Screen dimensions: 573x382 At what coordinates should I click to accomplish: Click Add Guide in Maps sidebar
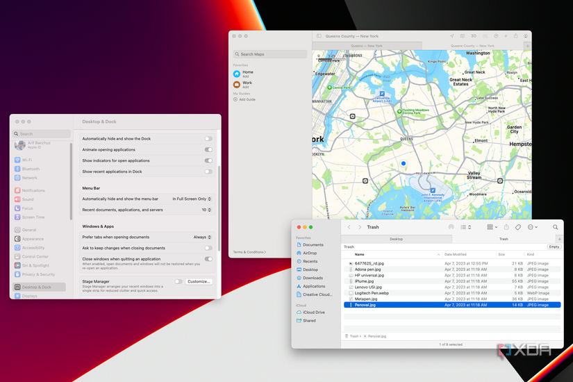[244, 99]
